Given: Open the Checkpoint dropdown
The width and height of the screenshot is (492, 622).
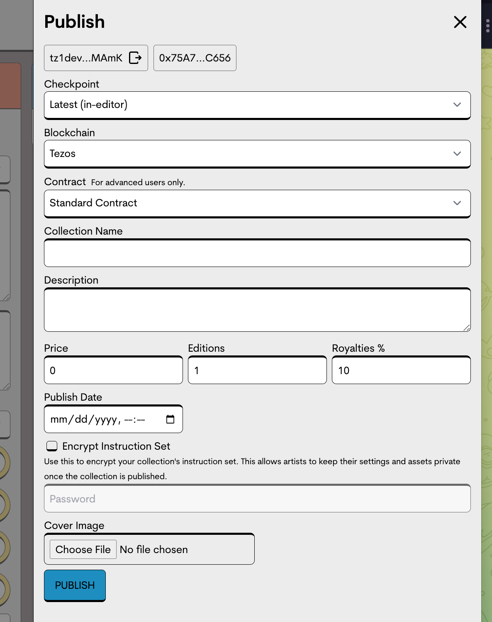Looking at the screenshot, I should tap(257, 105).
